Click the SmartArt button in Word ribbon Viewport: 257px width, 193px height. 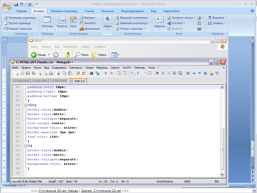pos(88,23)
